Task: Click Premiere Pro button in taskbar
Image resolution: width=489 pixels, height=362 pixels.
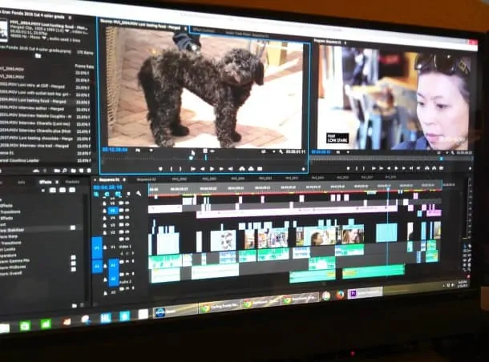Action: pos(365,292)
